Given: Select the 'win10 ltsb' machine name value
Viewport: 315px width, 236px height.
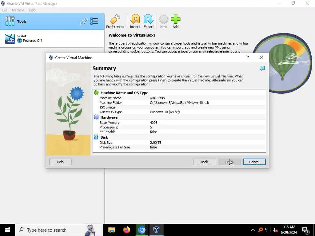Looking at the screenshot, I should 157,98.
